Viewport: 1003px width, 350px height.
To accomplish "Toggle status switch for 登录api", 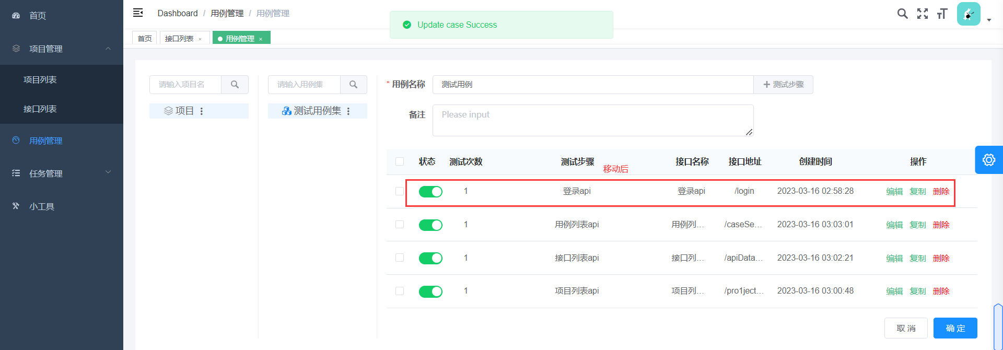I will 430,192.
